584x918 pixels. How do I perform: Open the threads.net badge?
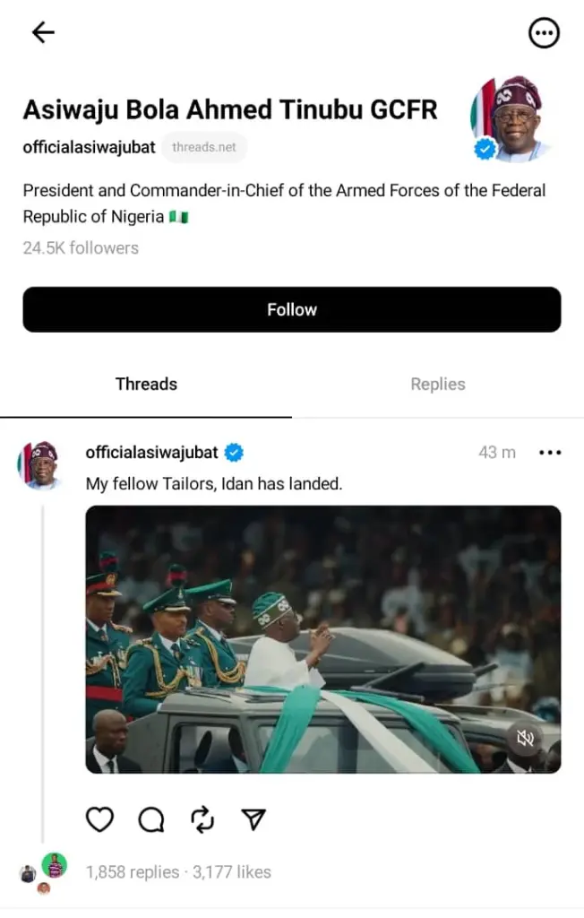coord(204,148)
